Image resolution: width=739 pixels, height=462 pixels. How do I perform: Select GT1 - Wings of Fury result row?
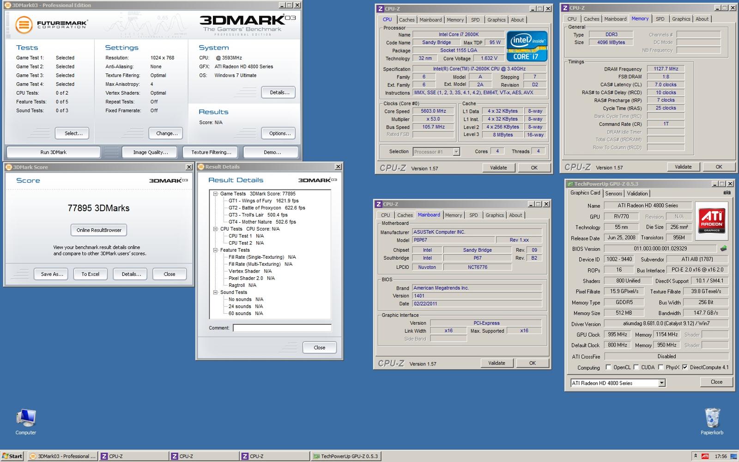264,201
